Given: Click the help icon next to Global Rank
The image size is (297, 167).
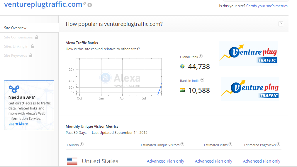Looking at the screenshot, I should click(201, 57).
